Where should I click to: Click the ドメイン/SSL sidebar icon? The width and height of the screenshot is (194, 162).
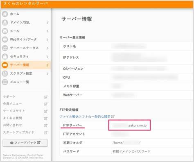[5, 23]
